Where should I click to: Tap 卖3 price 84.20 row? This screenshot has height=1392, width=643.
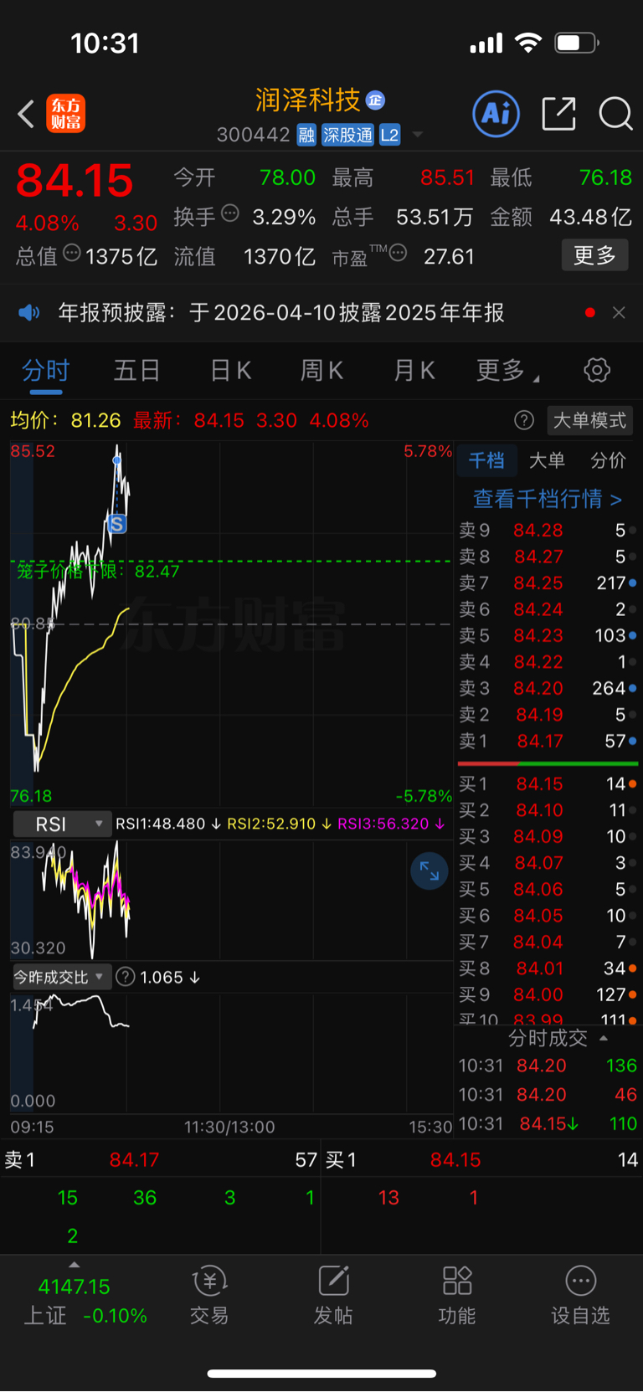click(548, 689)
